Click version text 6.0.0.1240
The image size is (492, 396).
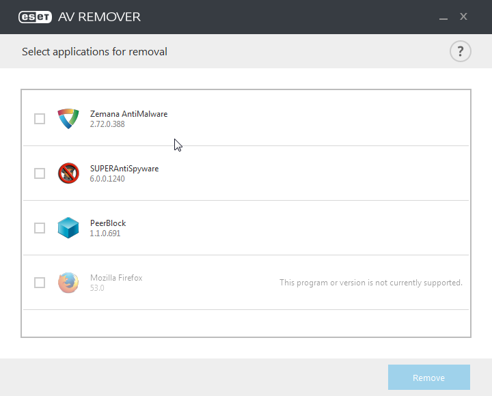click(x=107, y=179)
